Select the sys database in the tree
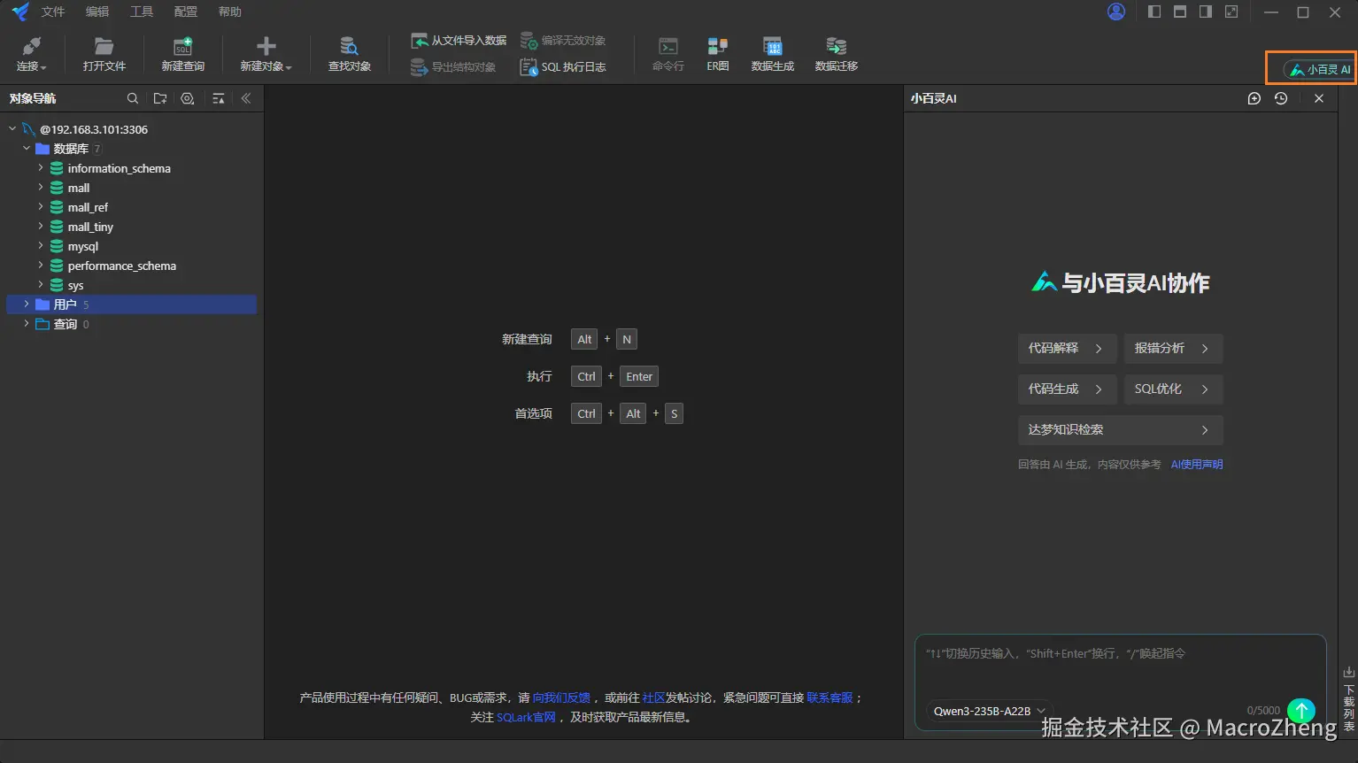The height and width of the screenshot is (763, 1358). pyautogui.click(x=75, y=285)
